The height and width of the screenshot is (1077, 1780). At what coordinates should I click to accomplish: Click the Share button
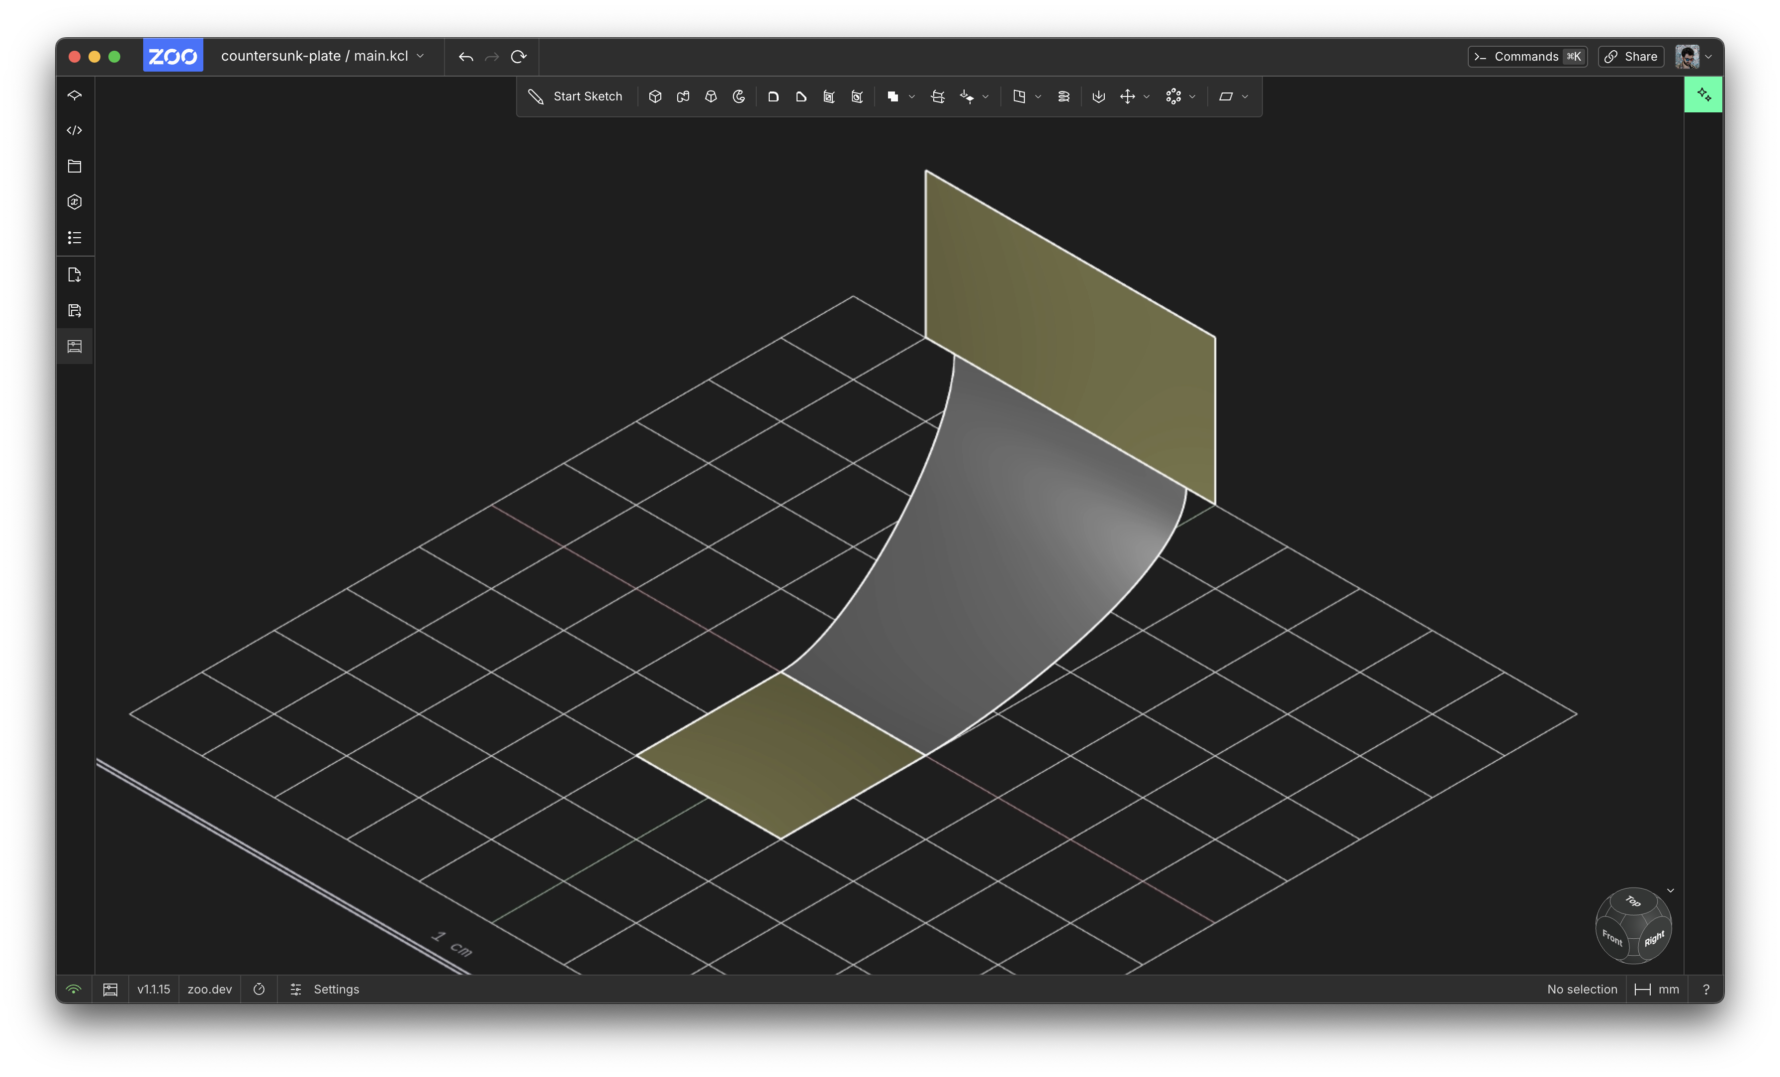click(x=1630, y=56)
